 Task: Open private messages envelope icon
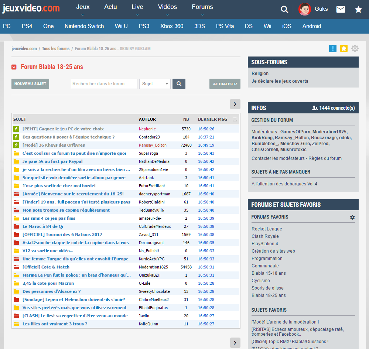point(341,9)
